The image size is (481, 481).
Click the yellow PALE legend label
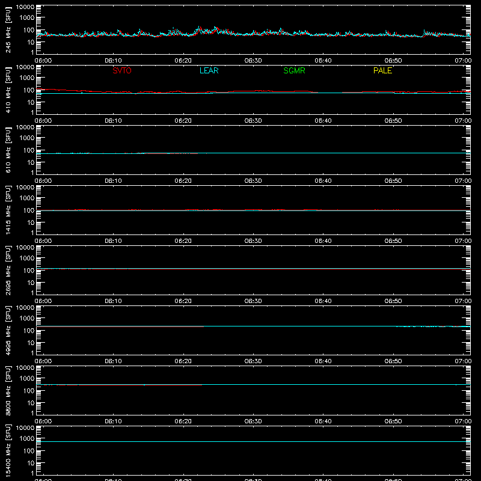(382, 70)
